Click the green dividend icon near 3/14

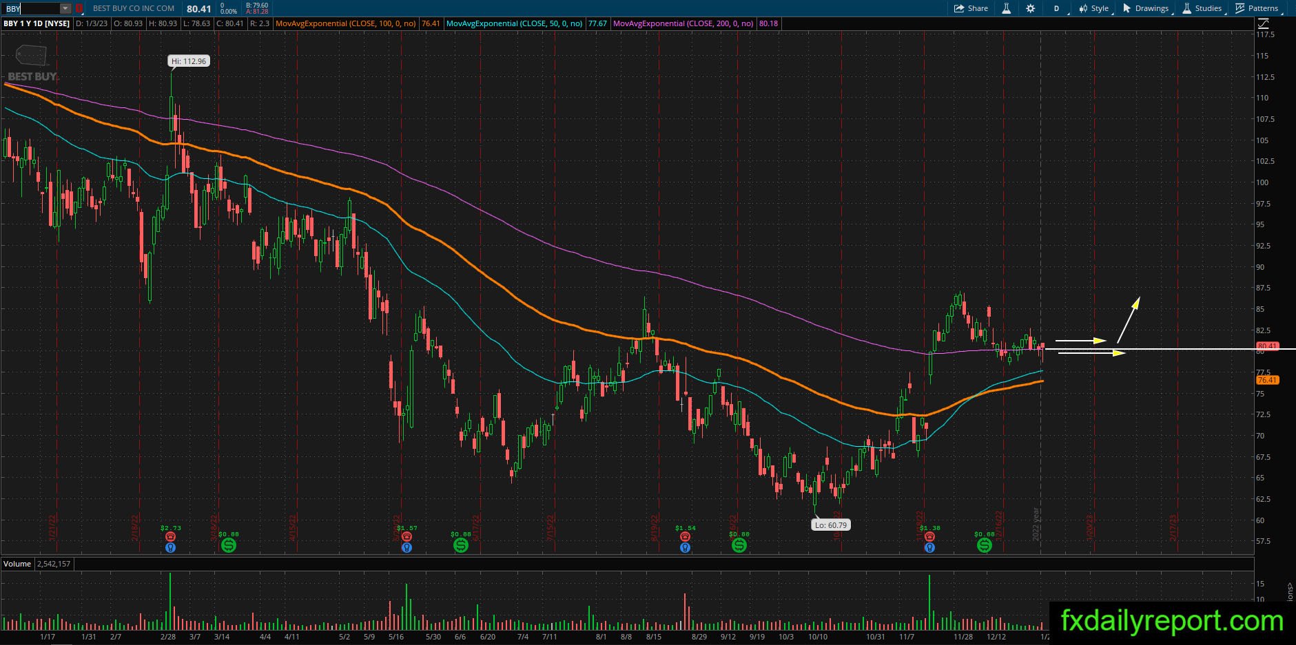pos(229,545)
